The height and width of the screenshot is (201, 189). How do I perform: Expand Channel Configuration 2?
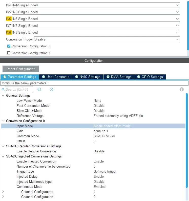tap(3, 197)
